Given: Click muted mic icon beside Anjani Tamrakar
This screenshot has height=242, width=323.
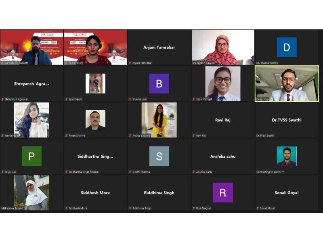Looking at the screenshot, I should click(x=130, y=63).
